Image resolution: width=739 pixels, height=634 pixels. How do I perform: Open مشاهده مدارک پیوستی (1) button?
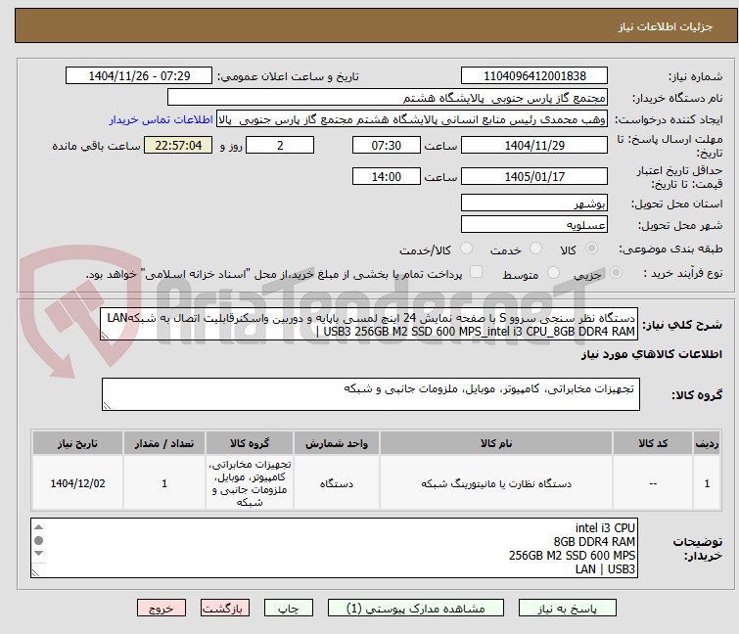coord(416,609)
